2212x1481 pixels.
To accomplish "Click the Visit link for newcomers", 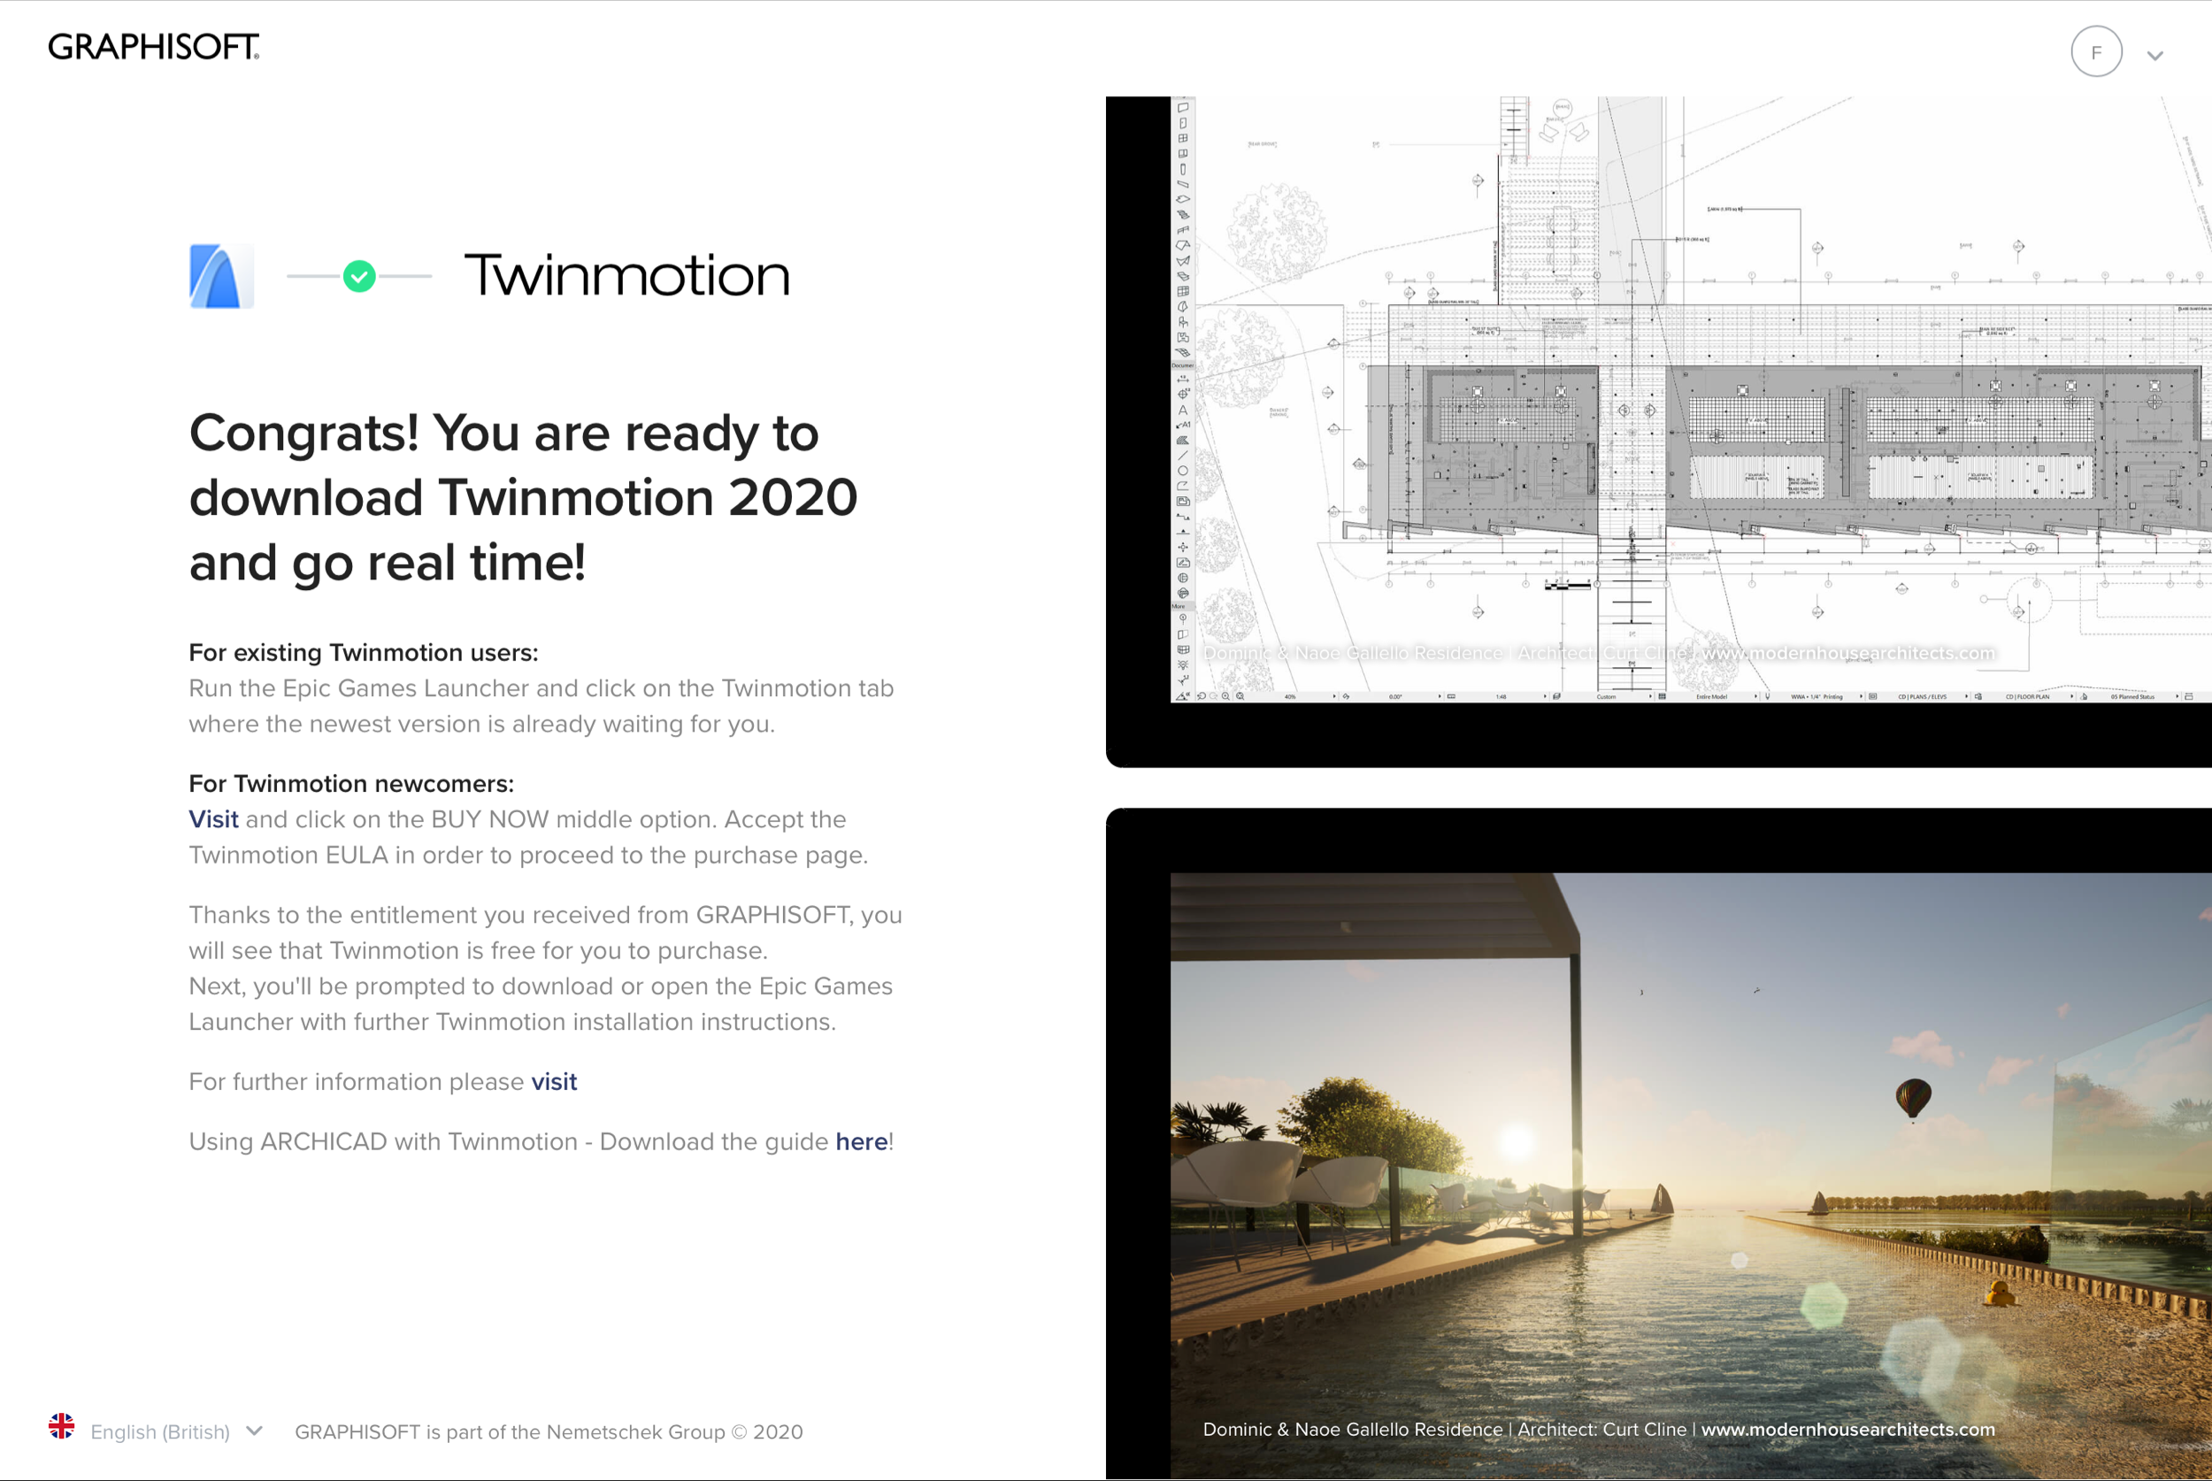I will coord(213,819).
